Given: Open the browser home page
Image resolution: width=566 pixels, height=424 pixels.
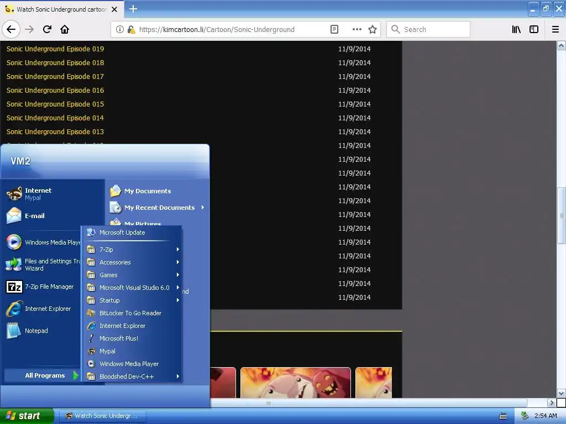Looking at the screenshot, I should [x=65, y=29].
